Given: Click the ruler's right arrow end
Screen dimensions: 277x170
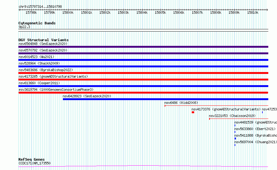Looking at the screenshot, I should coord(267,10).
